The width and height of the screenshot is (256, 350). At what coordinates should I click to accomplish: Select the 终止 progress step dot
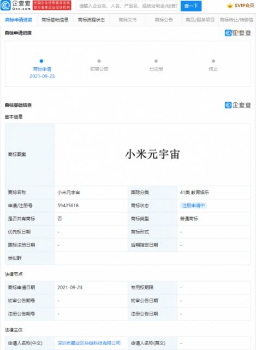213,61
